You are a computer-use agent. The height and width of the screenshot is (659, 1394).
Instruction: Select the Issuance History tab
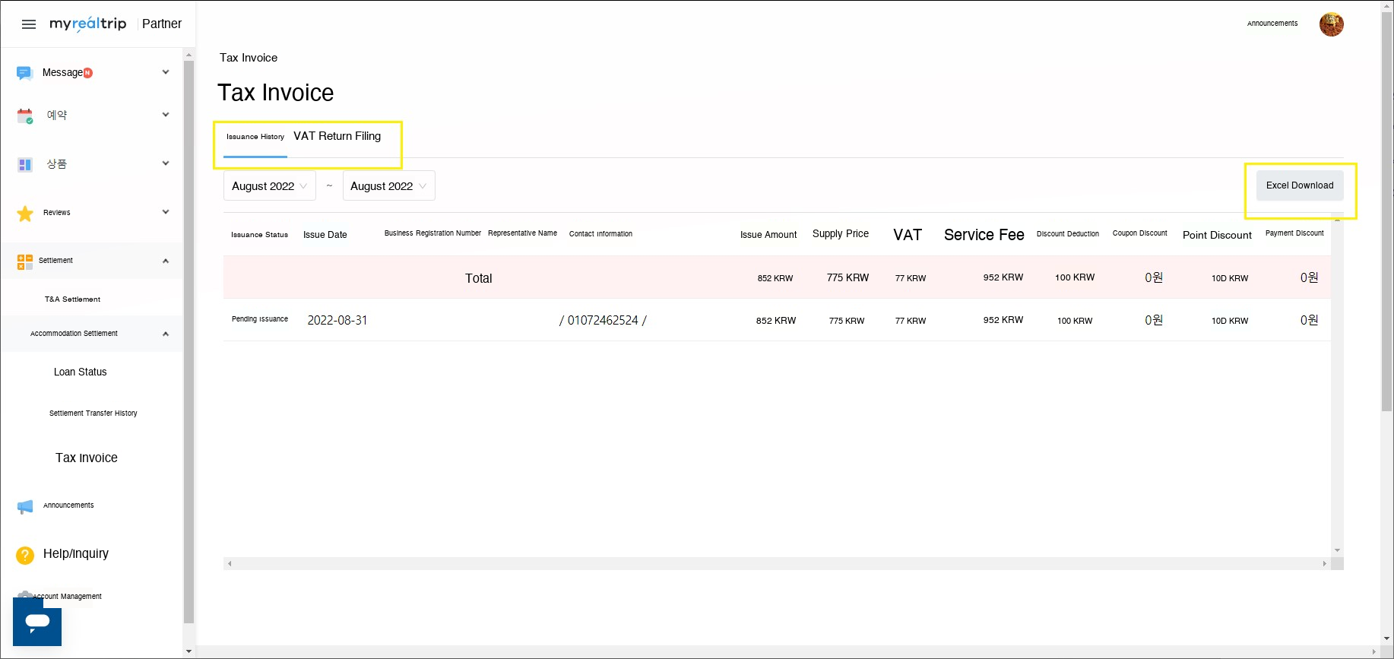255,137
